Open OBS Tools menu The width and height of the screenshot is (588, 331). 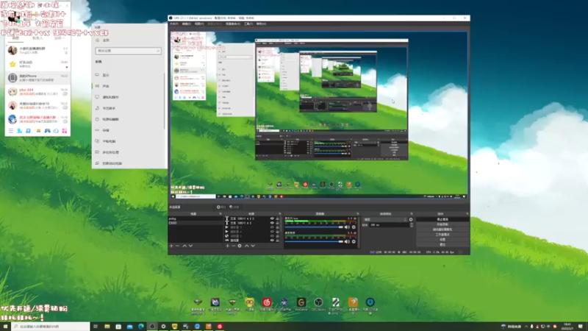point(248,24)
